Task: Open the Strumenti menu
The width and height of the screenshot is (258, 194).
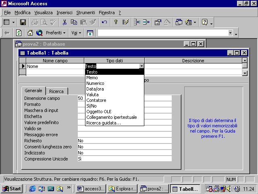Action: coord(85,13)
